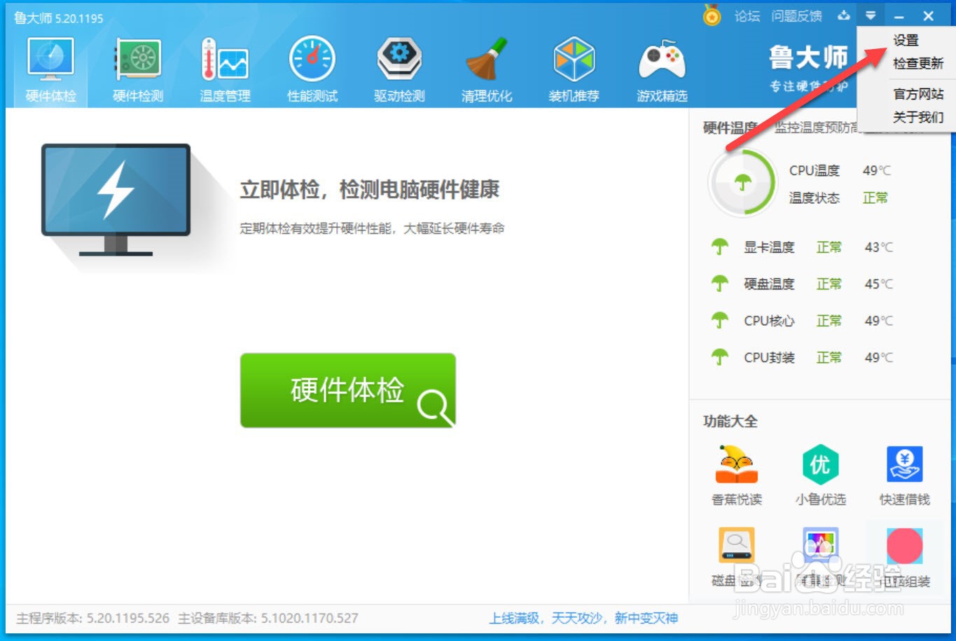Image resolution: width=956 pixels, height=641 pixels.
Task: Open the 硬件检测 hardware detection icon
Action: [138, 59]
